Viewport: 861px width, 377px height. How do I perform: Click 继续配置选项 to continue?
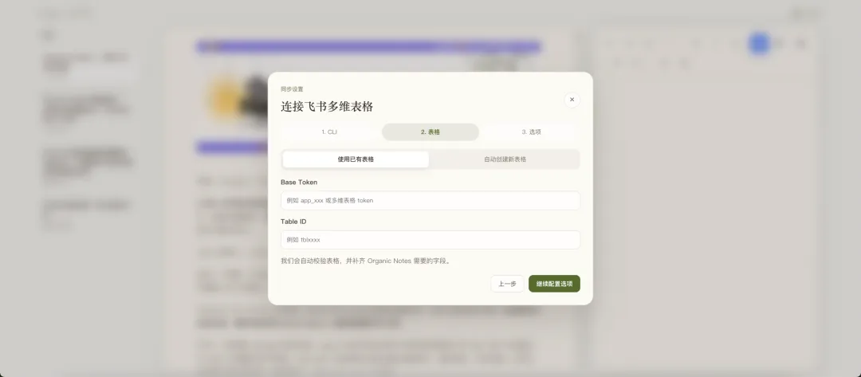coord(554,284)
